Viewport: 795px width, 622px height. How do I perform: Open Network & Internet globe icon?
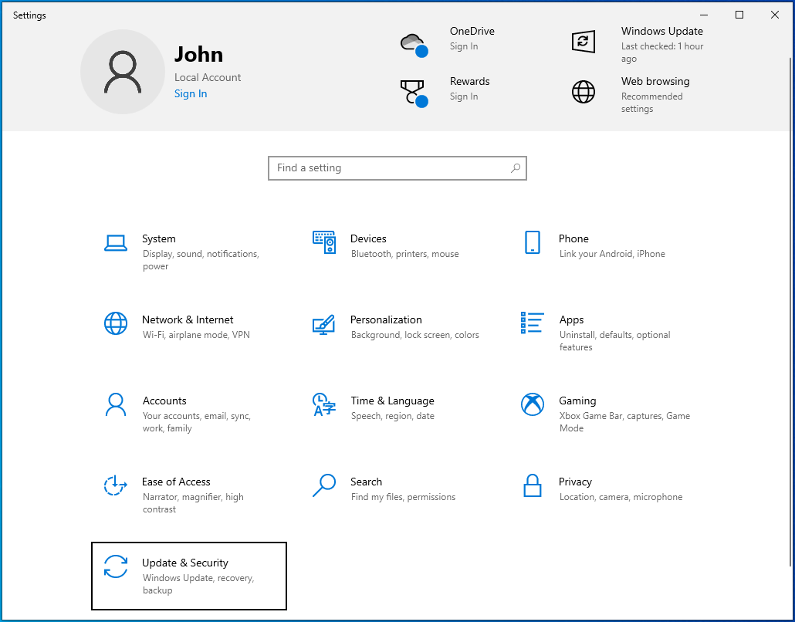click(x=116, y=323)
